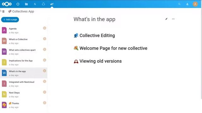This screenshot has height=113, width=202.
Task: Select the What's in the app page
Action: coord(24,73)
